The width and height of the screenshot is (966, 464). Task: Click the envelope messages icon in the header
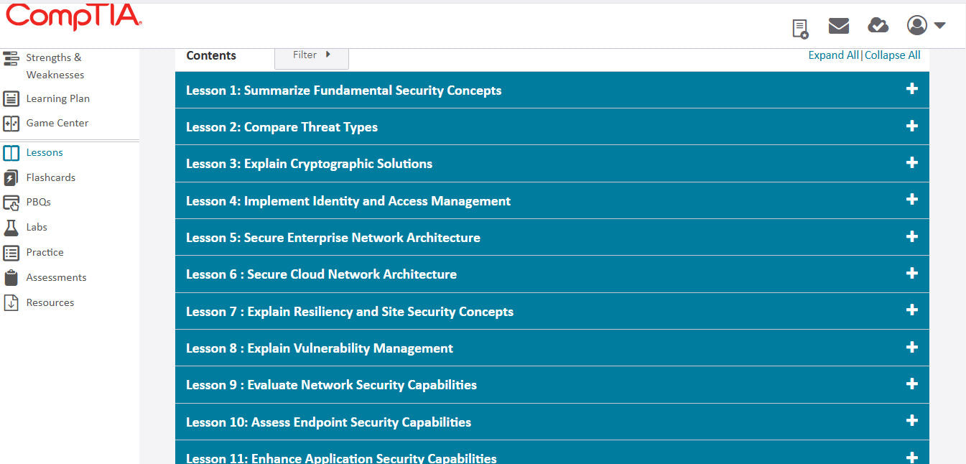tap(838, 25)
